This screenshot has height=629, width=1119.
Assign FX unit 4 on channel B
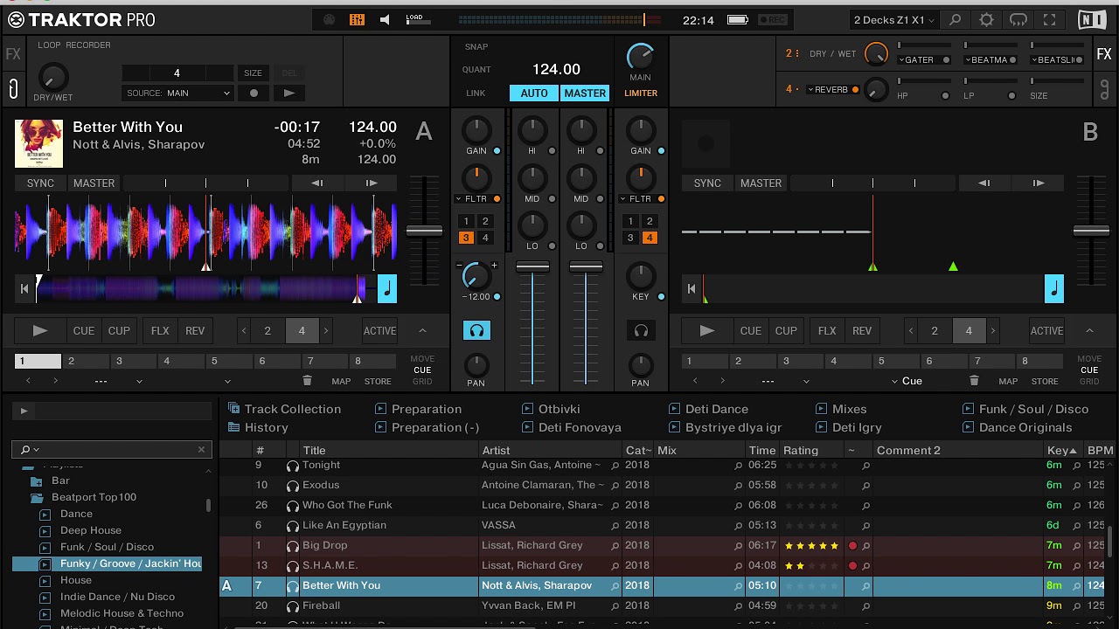click(x=650, y=238)
